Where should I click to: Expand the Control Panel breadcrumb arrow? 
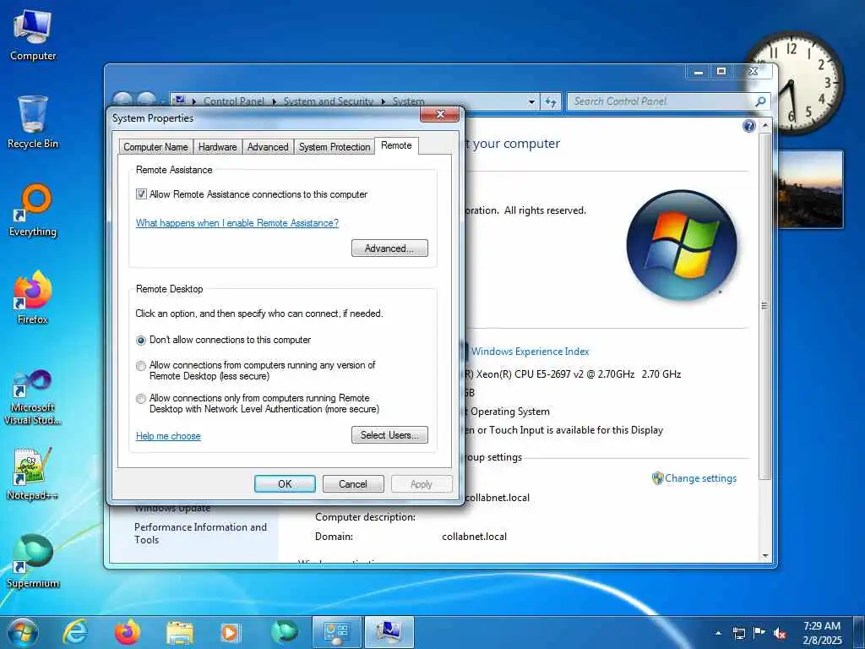(275, 102)
